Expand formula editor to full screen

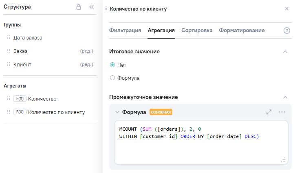click(269, 112)
